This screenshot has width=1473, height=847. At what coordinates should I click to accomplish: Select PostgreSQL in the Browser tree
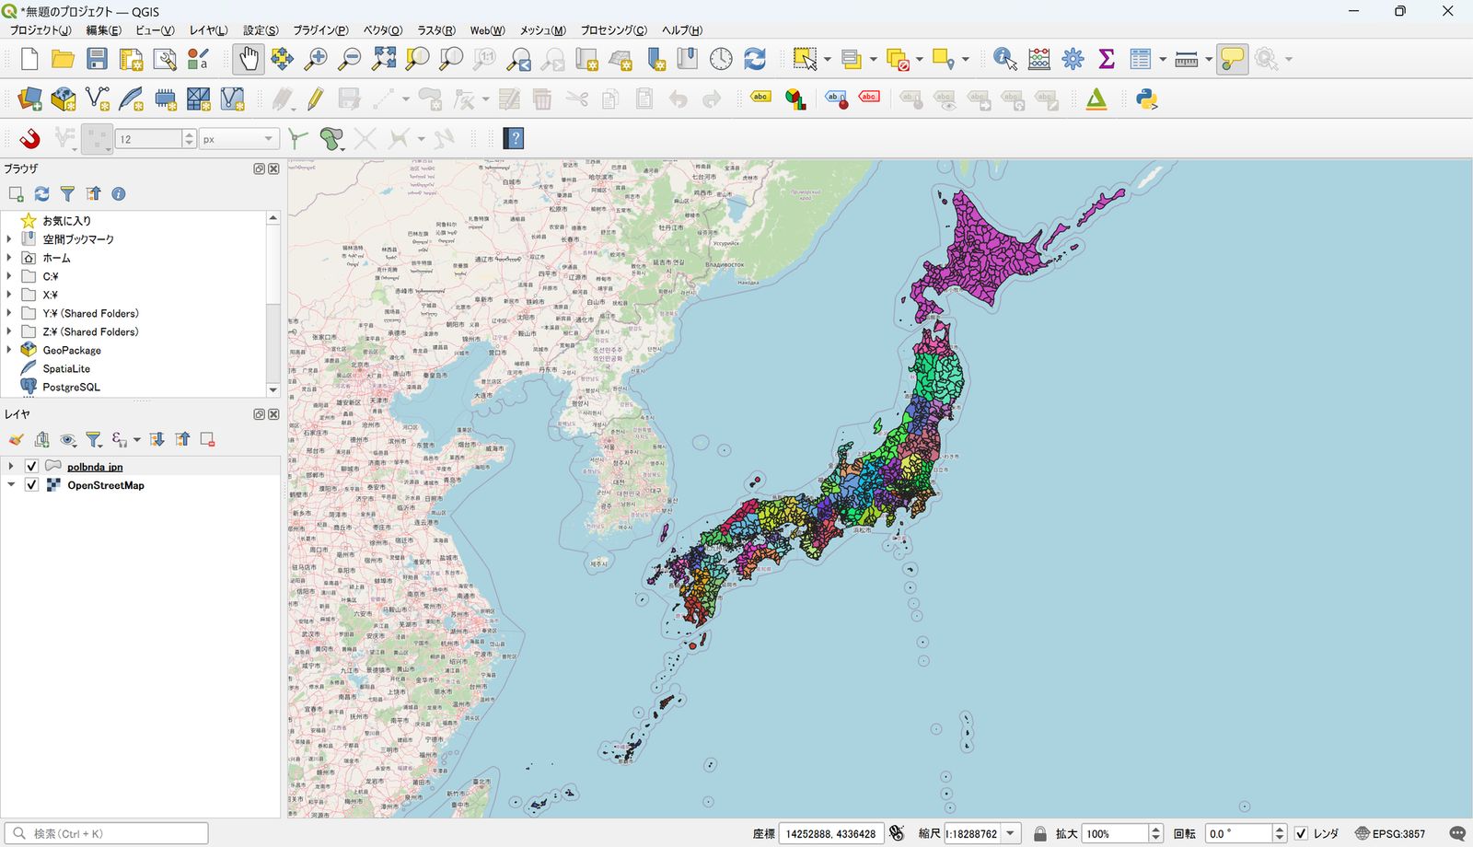[71, 387]
